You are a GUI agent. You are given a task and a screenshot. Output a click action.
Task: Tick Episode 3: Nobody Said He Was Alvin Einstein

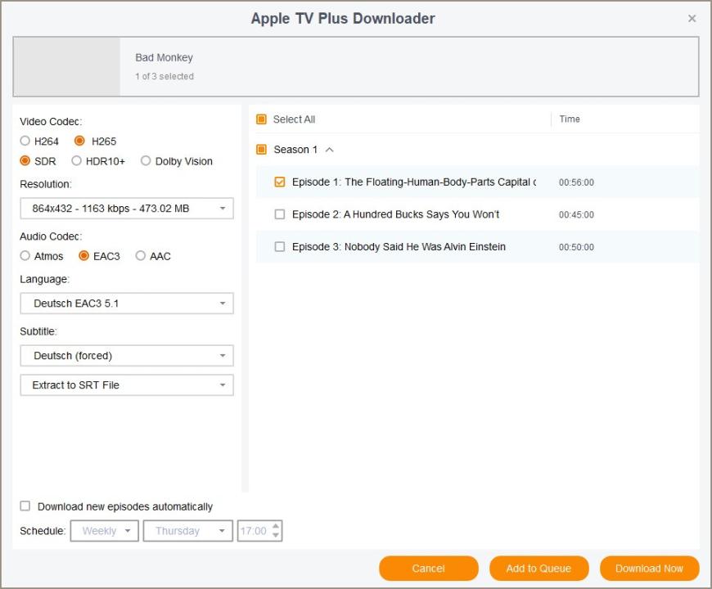click(280, 247)
